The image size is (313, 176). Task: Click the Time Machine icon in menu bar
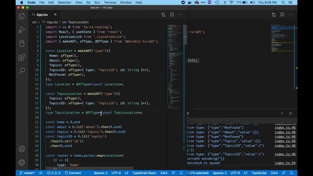click(x=217, y=2)
